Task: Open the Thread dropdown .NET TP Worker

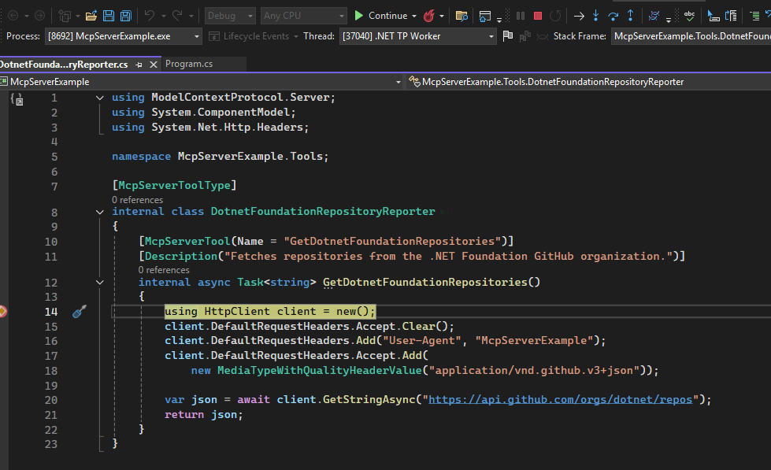Action: coord(491,36)
